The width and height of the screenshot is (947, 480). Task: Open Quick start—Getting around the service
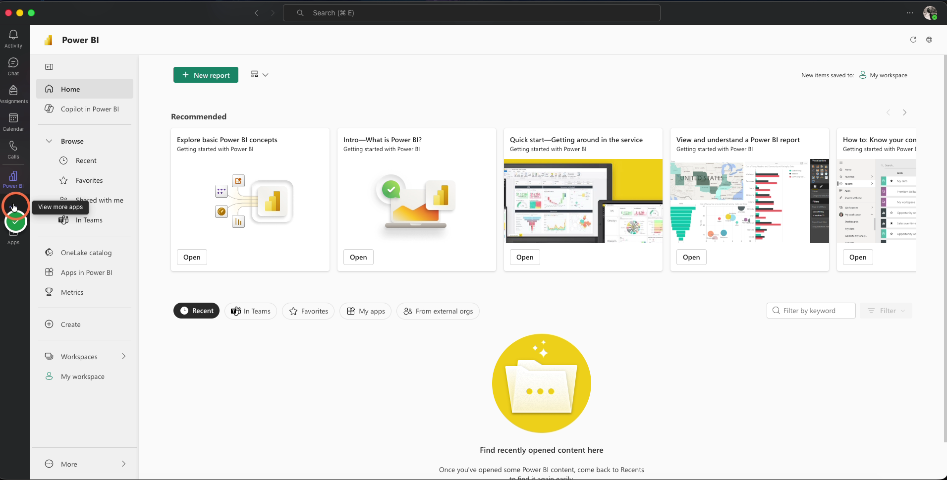(525, 257)
